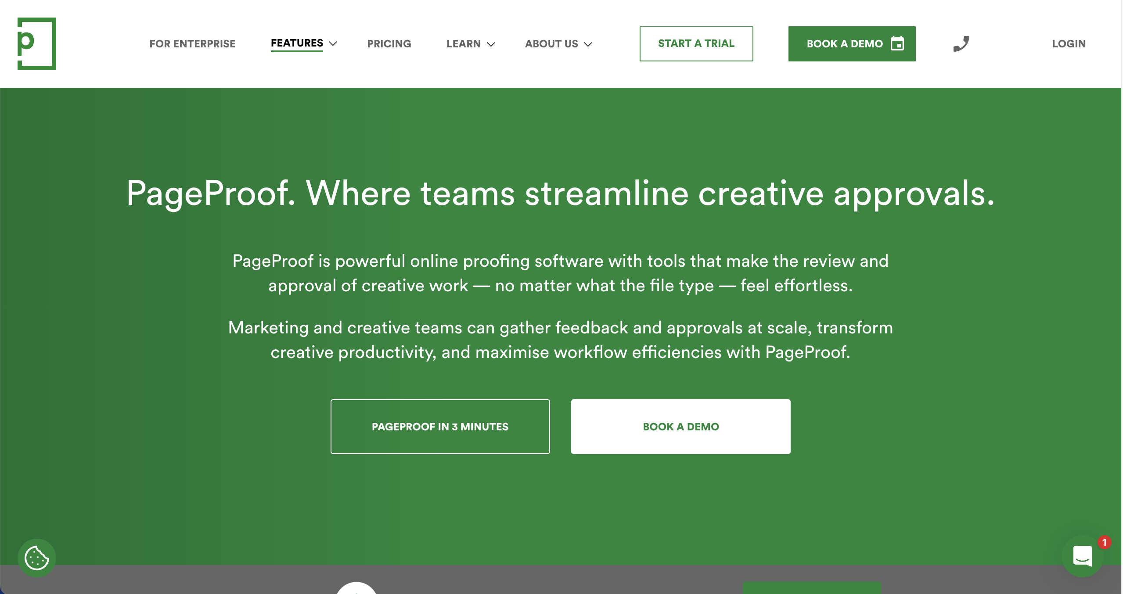
Task: Open the About Us menu label
Action: (551, 44)
